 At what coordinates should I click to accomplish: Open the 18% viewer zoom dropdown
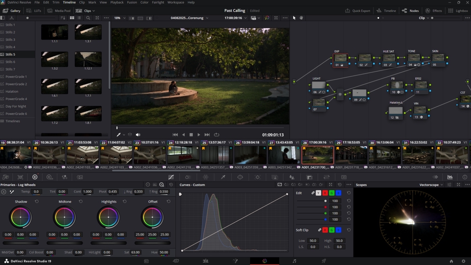tap(120, 18)
